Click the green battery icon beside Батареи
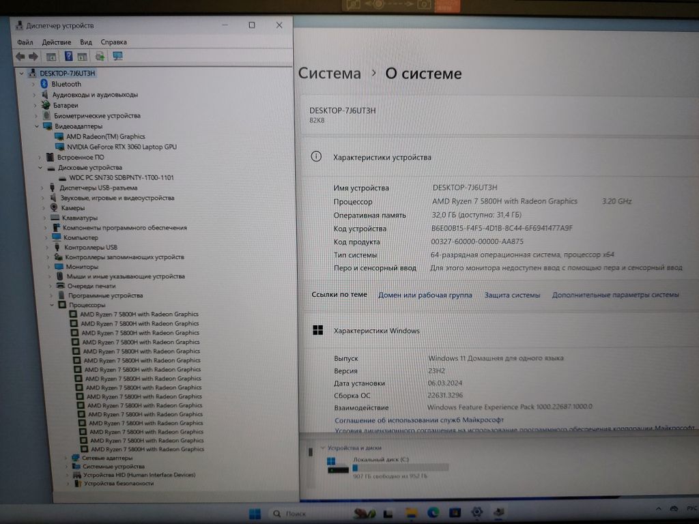699x524 pixels. point(46,105)
